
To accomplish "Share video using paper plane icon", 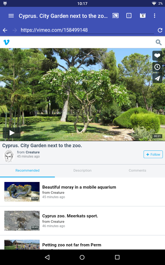I will point(157,78).
